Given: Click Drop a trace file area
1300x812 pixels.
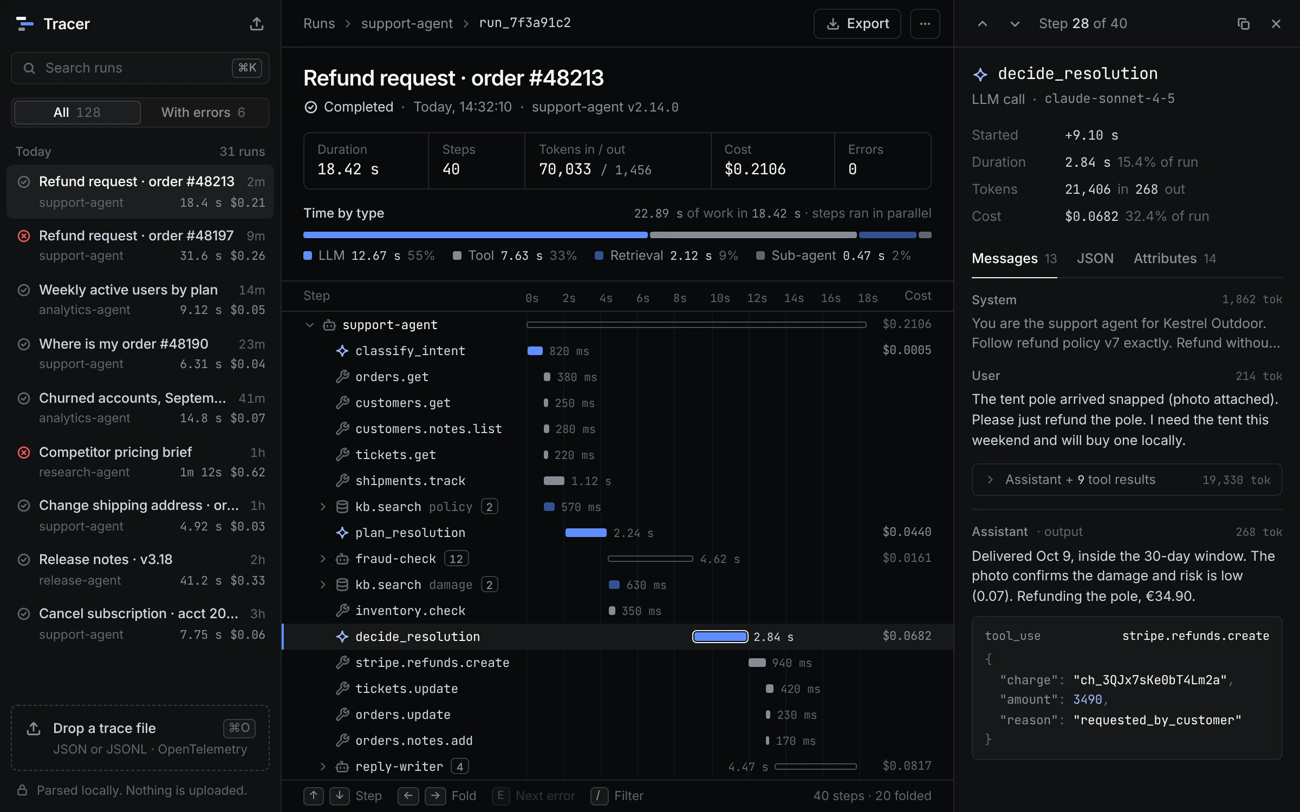Looking at the screenshot, I should click(x=140, y=738).
